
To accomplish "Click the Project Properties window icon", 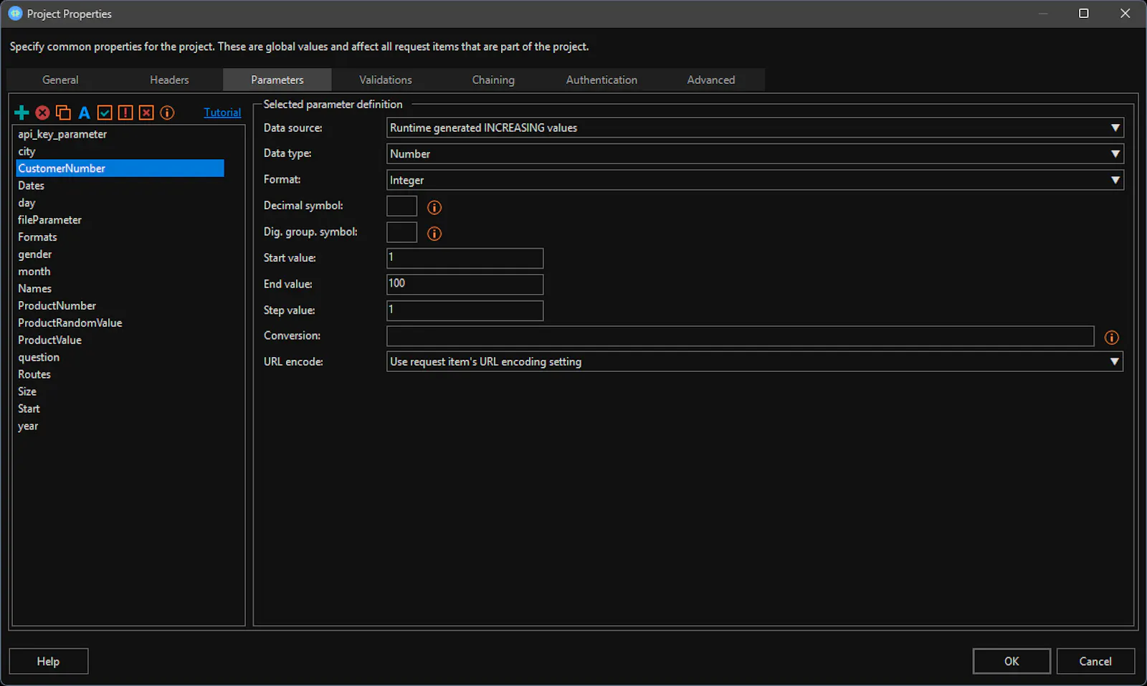I will 15,14.
